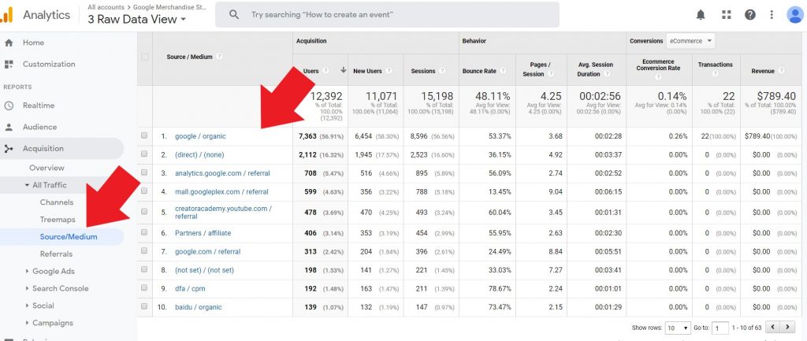
Task: Click help icon under Ecommerce Conversion Rate
Action: coord(658,77)
